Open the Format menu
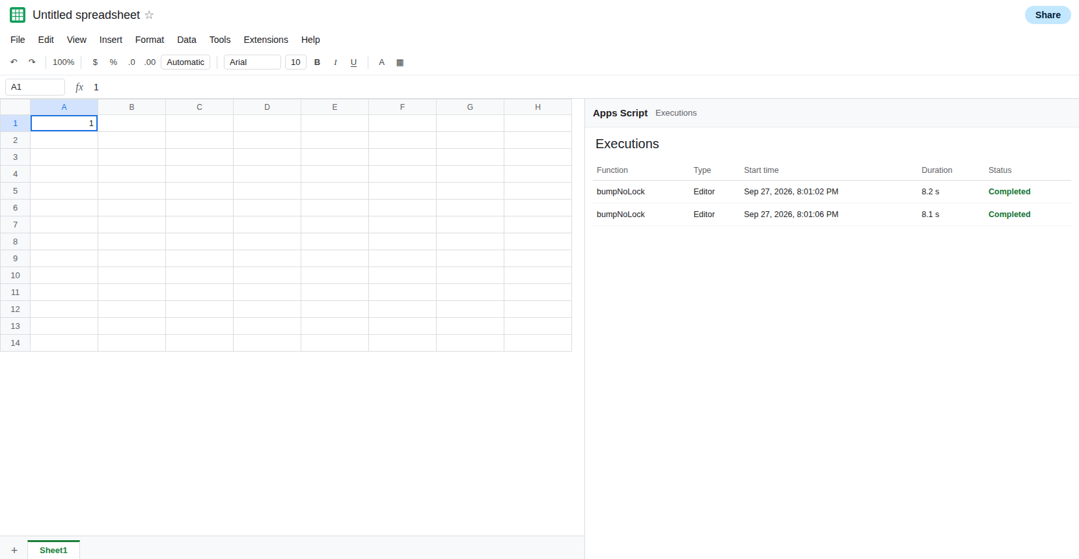 click(150, 40)
